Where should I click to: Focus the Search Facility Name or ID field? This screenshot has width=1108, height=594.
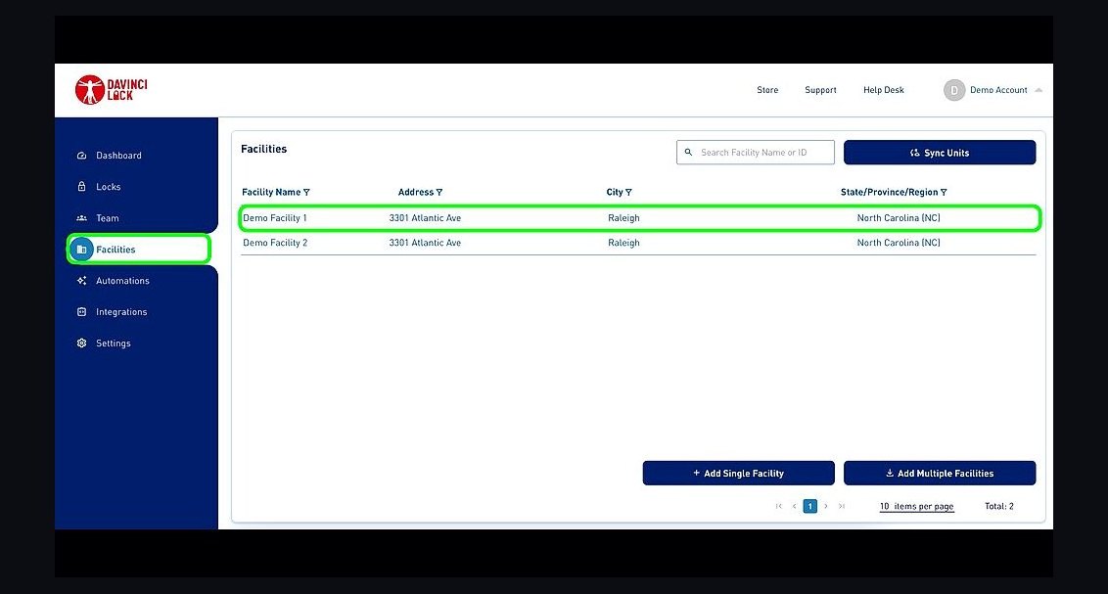[x=756, y=153]
